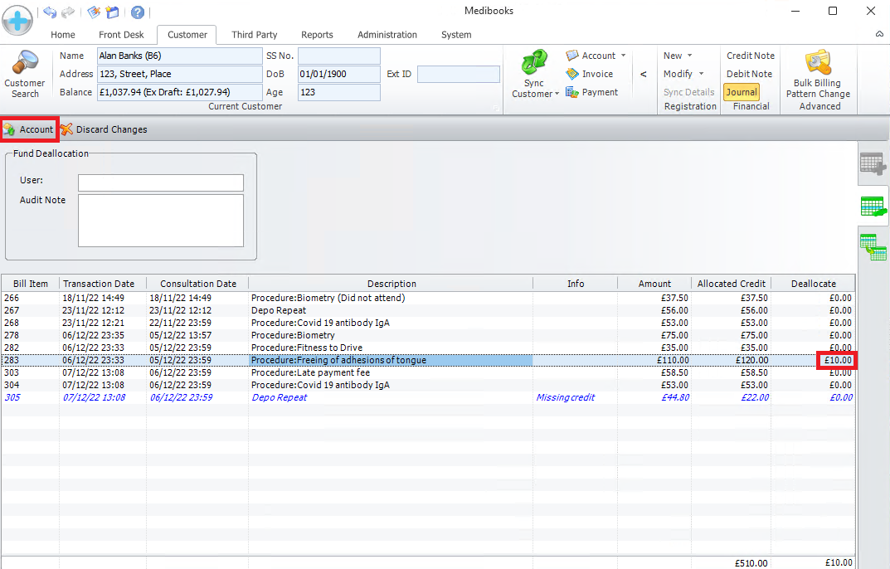Click the Medibooks round application button
The height and width of the screenshot is (569, 890).
pos(17,20)
